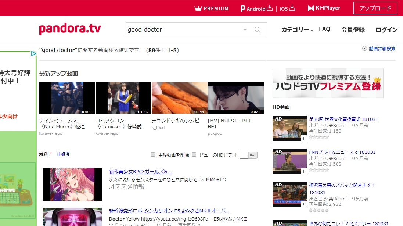403x226 pixels.
Task: Enable 重複動画を削除 checkbox
Action: (x=153, y=155)
